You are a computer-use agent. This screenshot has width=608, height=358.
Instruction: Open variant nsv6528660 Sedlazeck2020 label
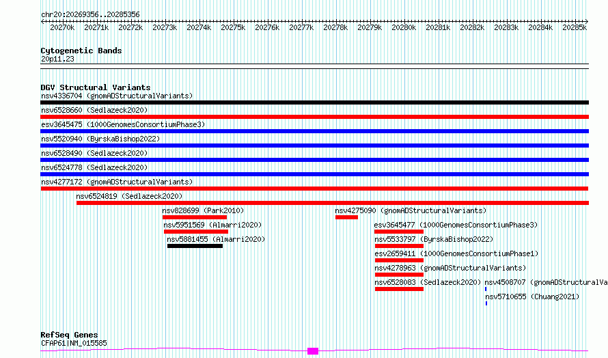point(94,110)
